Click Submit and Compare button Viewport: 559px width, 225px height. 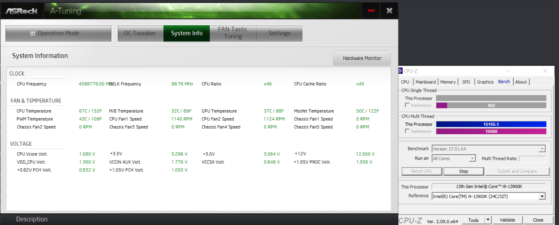point(517,171)
